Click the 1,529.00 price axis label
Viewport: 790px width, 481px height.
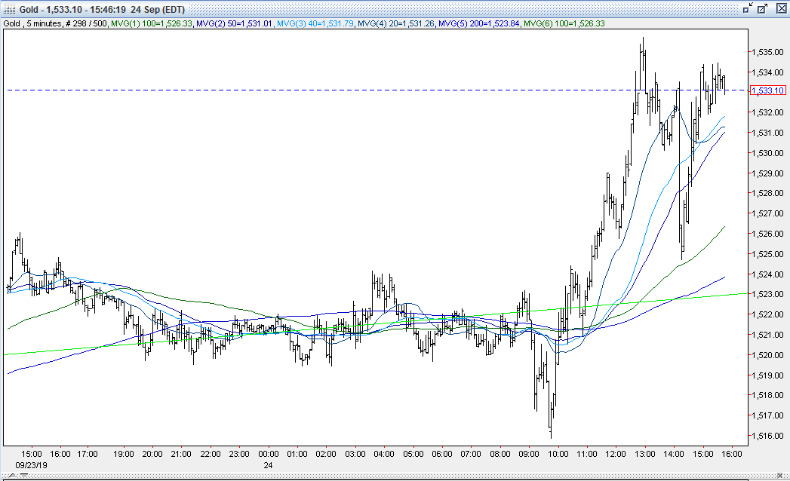pos(767,173)
